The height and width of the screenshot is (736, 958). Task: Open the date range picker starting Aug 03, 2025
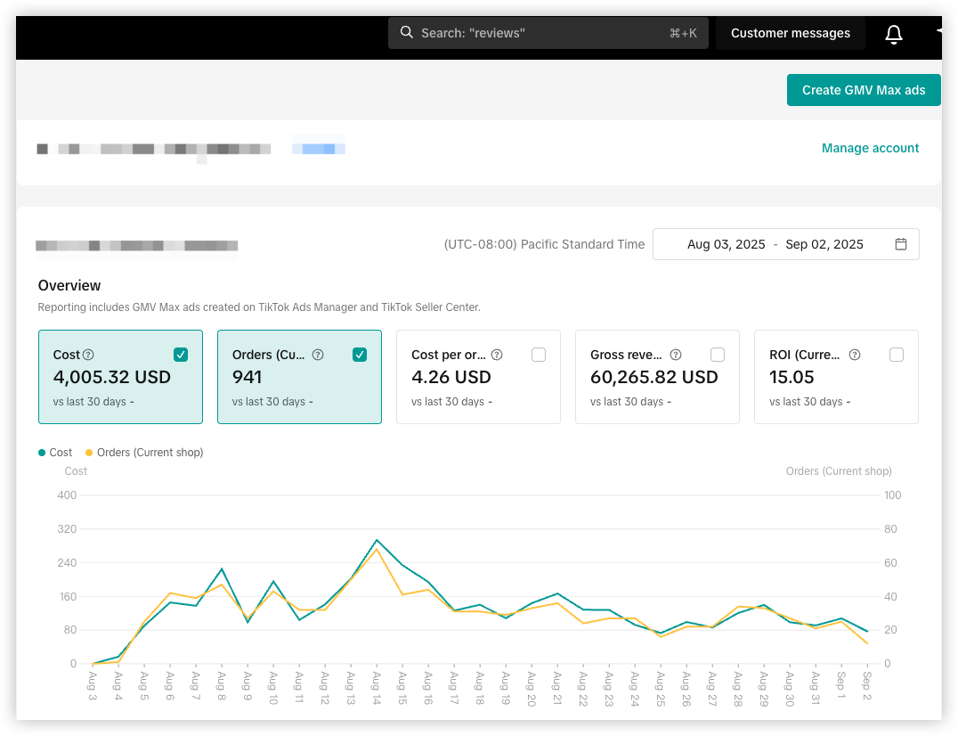726,244
